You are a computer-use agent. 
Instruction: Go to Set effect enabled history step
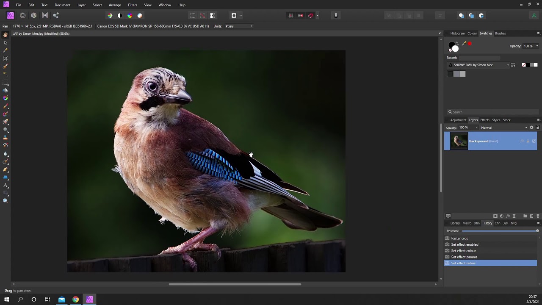pos(490,244)
